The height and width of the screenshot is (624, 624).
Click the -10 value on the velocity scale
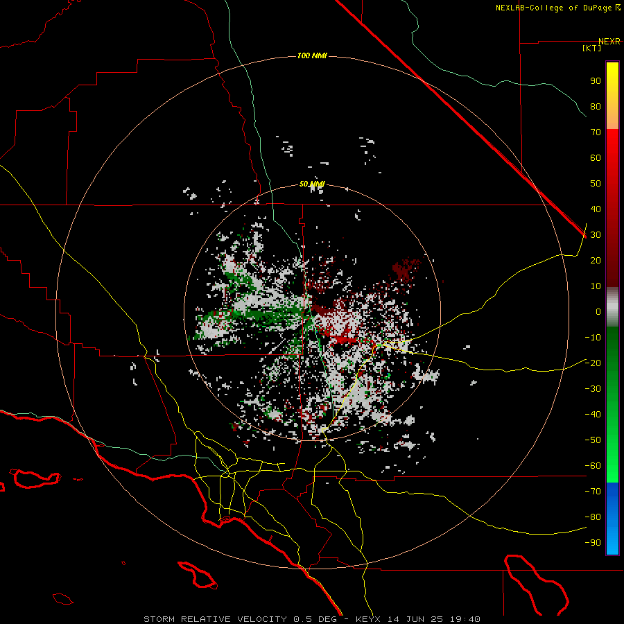coord(593,338)
